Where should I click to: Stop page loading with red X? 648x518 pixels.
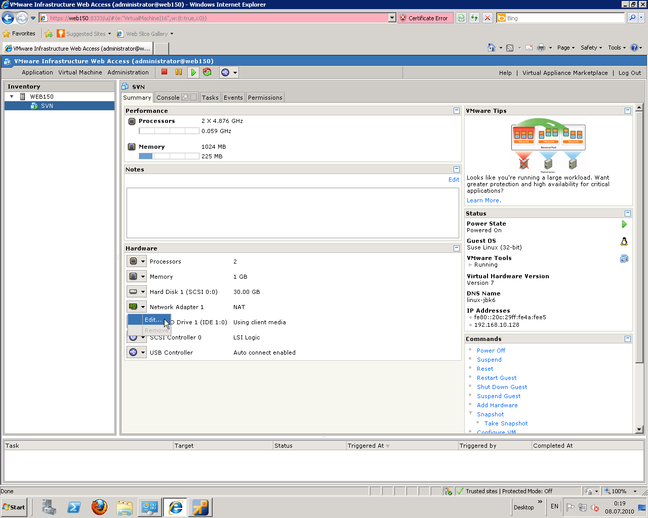[x=488, y=18]
